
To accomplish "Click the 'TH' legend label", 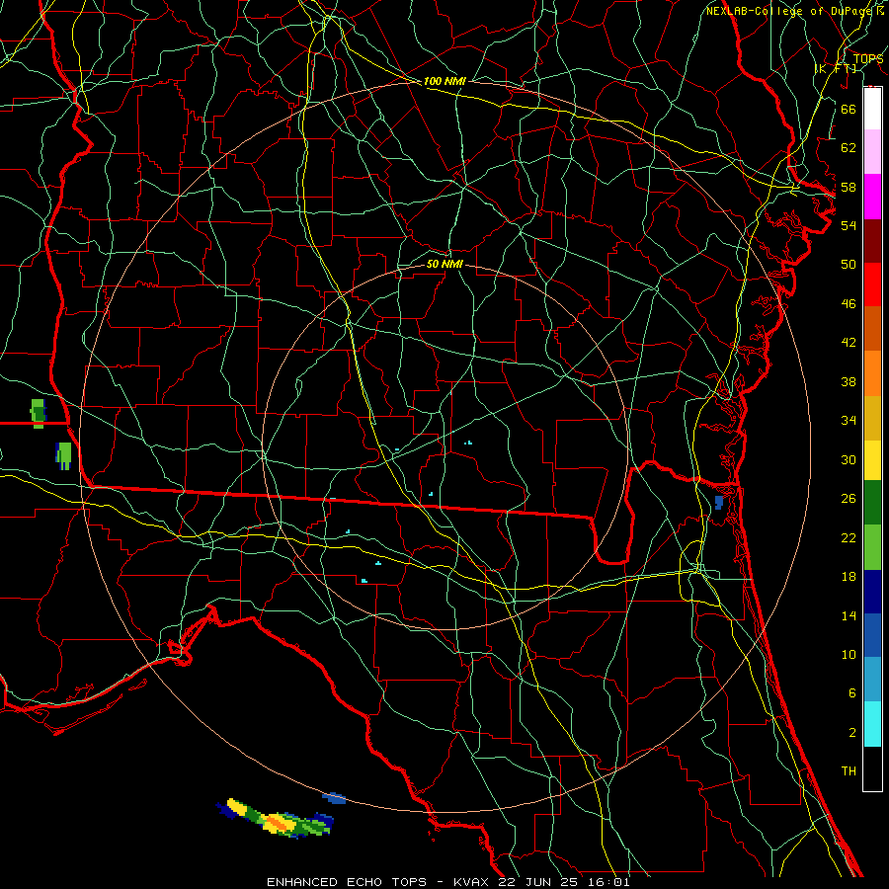I will pyautogui.click(x=849, y=771).
